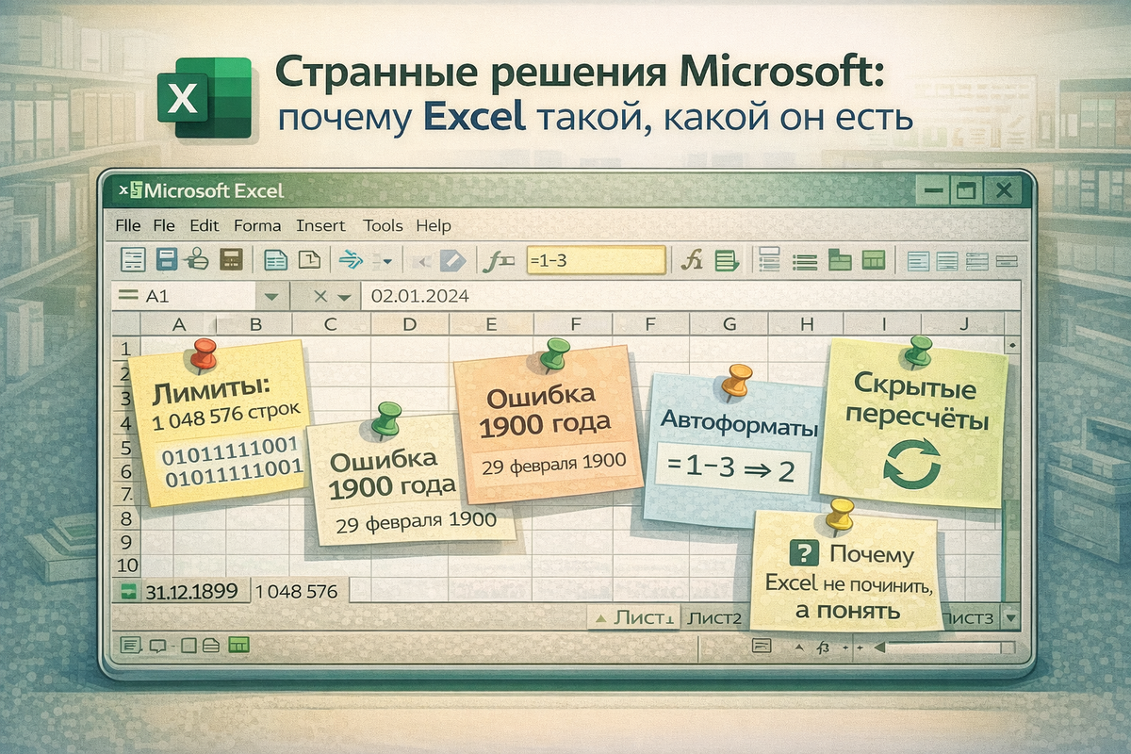Click the last toolbar icon at the far right
This screenshot has width=1131, height=754.
tap(1008, 260)
